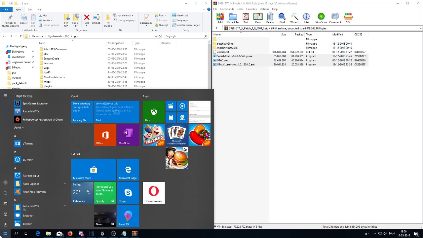Screen dimensions: 423x238
Task: Click Kopiér sti in Explorer ribbon
Action: 46,20
